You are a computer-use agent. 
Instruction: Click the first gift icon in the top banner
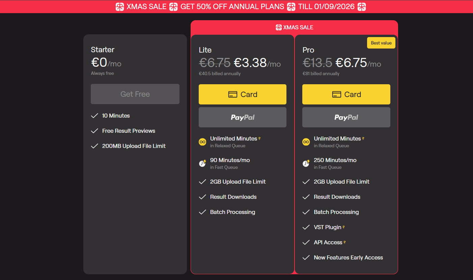(120, 7)
